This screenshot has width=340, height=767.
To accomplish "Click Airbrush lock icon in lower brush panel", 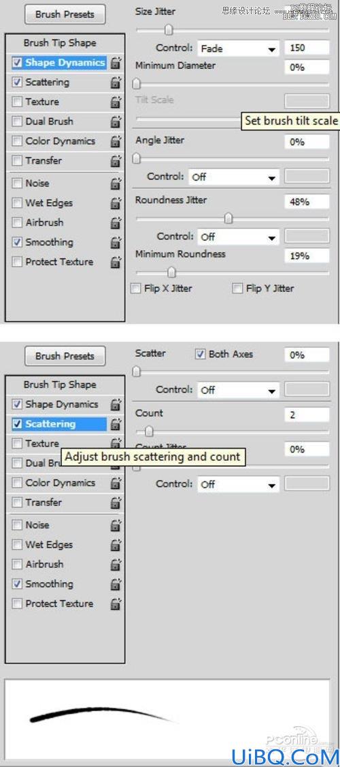I will click(x=116, y=564).
